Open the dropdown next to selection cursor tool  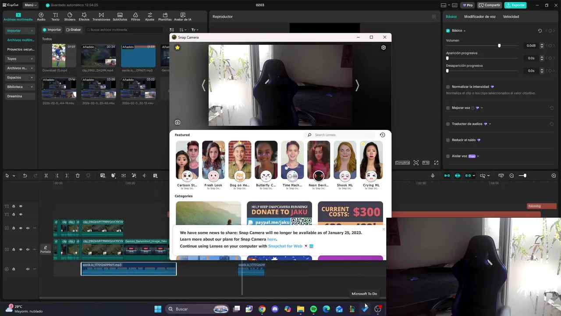[x=14, y=176]
